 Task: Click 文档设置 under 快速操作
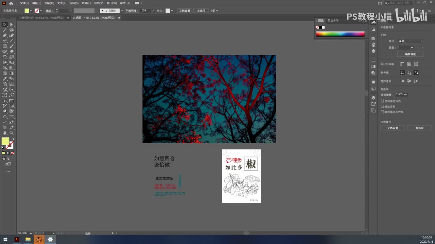393,128
